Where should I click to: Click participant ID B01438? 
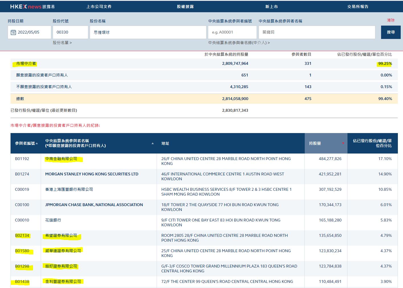tap(22, 282)
